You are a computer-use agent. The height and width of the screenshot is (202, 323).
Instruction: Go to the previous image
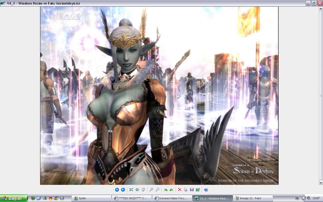pyautogui.click(x=117, y=190)
